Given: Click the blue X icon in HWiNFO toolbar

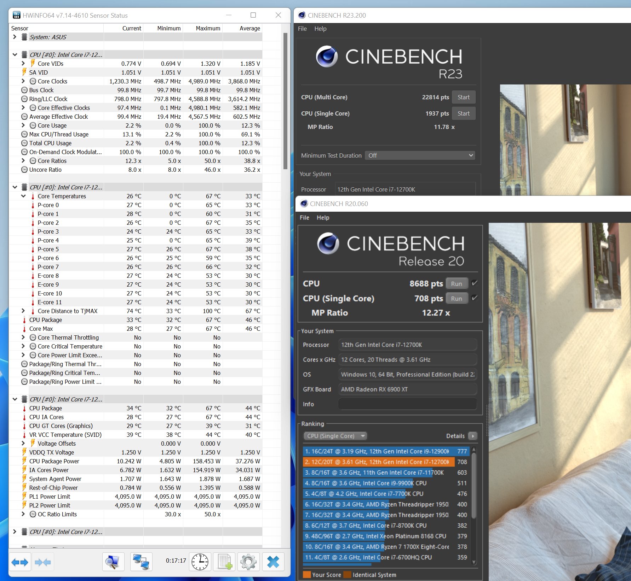Looking at the screenshot, I should pos(273,562).
